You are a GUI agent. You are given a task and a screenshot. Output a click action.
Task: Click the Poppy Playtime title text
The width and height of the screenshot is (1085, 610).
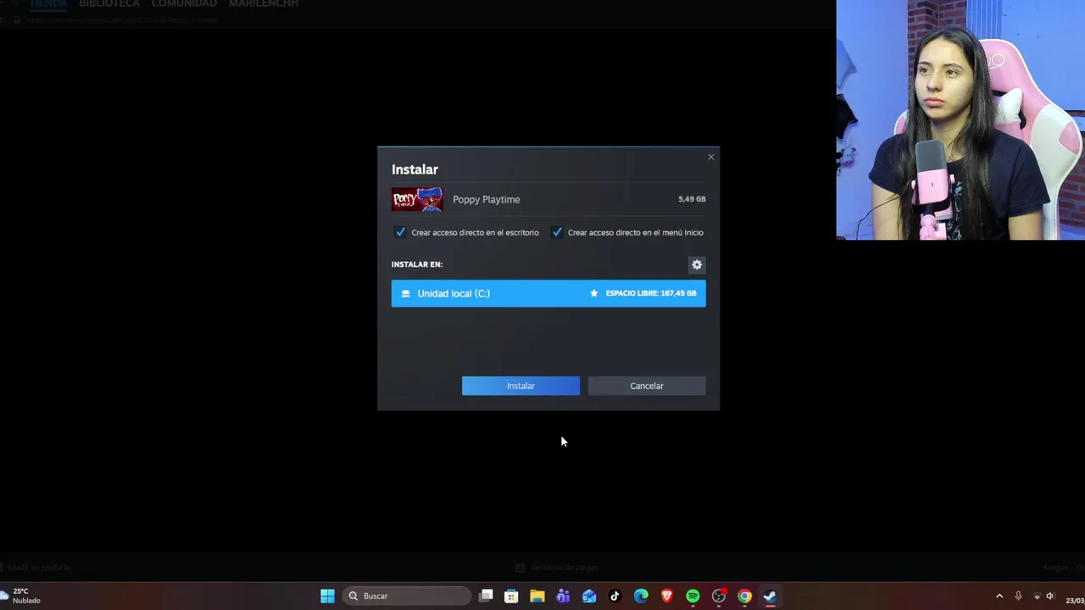[x=487, y=199]
